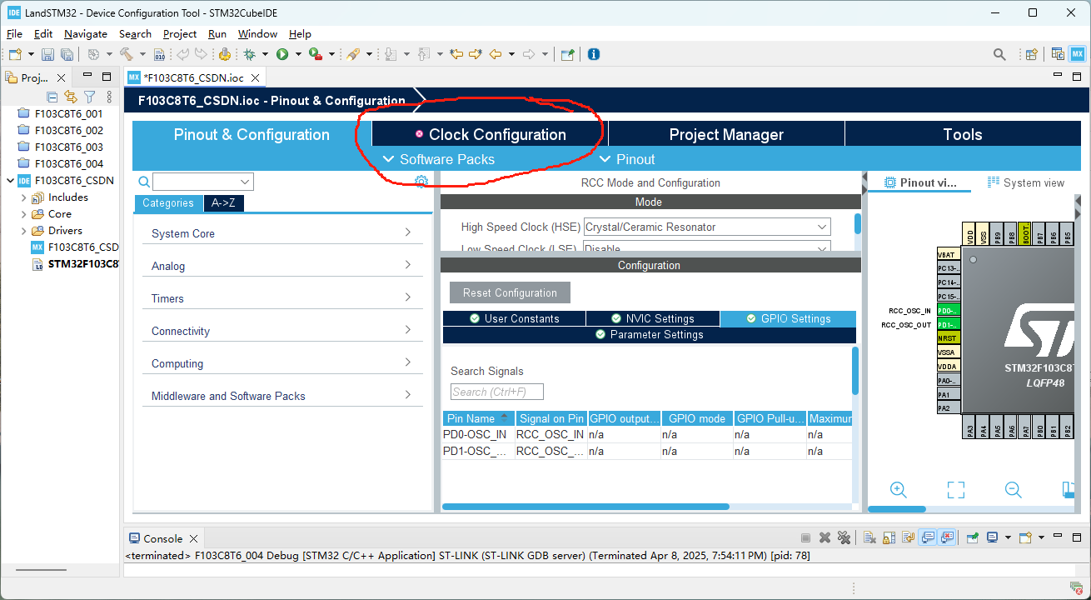Select the F103C8T6_002 project
Image resolution: width=1091 pixels, height=600 pixels.
click(x=68, y=131)
